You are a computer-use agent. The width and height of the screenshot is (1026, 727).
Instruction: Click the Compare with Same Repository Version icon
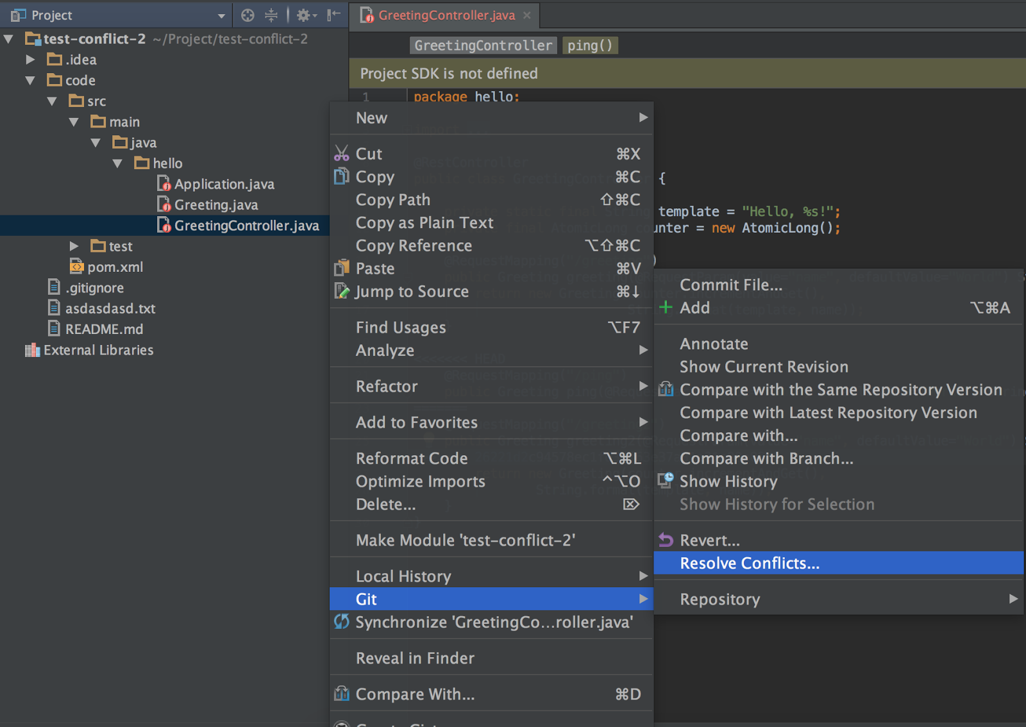tap(666, 389)
